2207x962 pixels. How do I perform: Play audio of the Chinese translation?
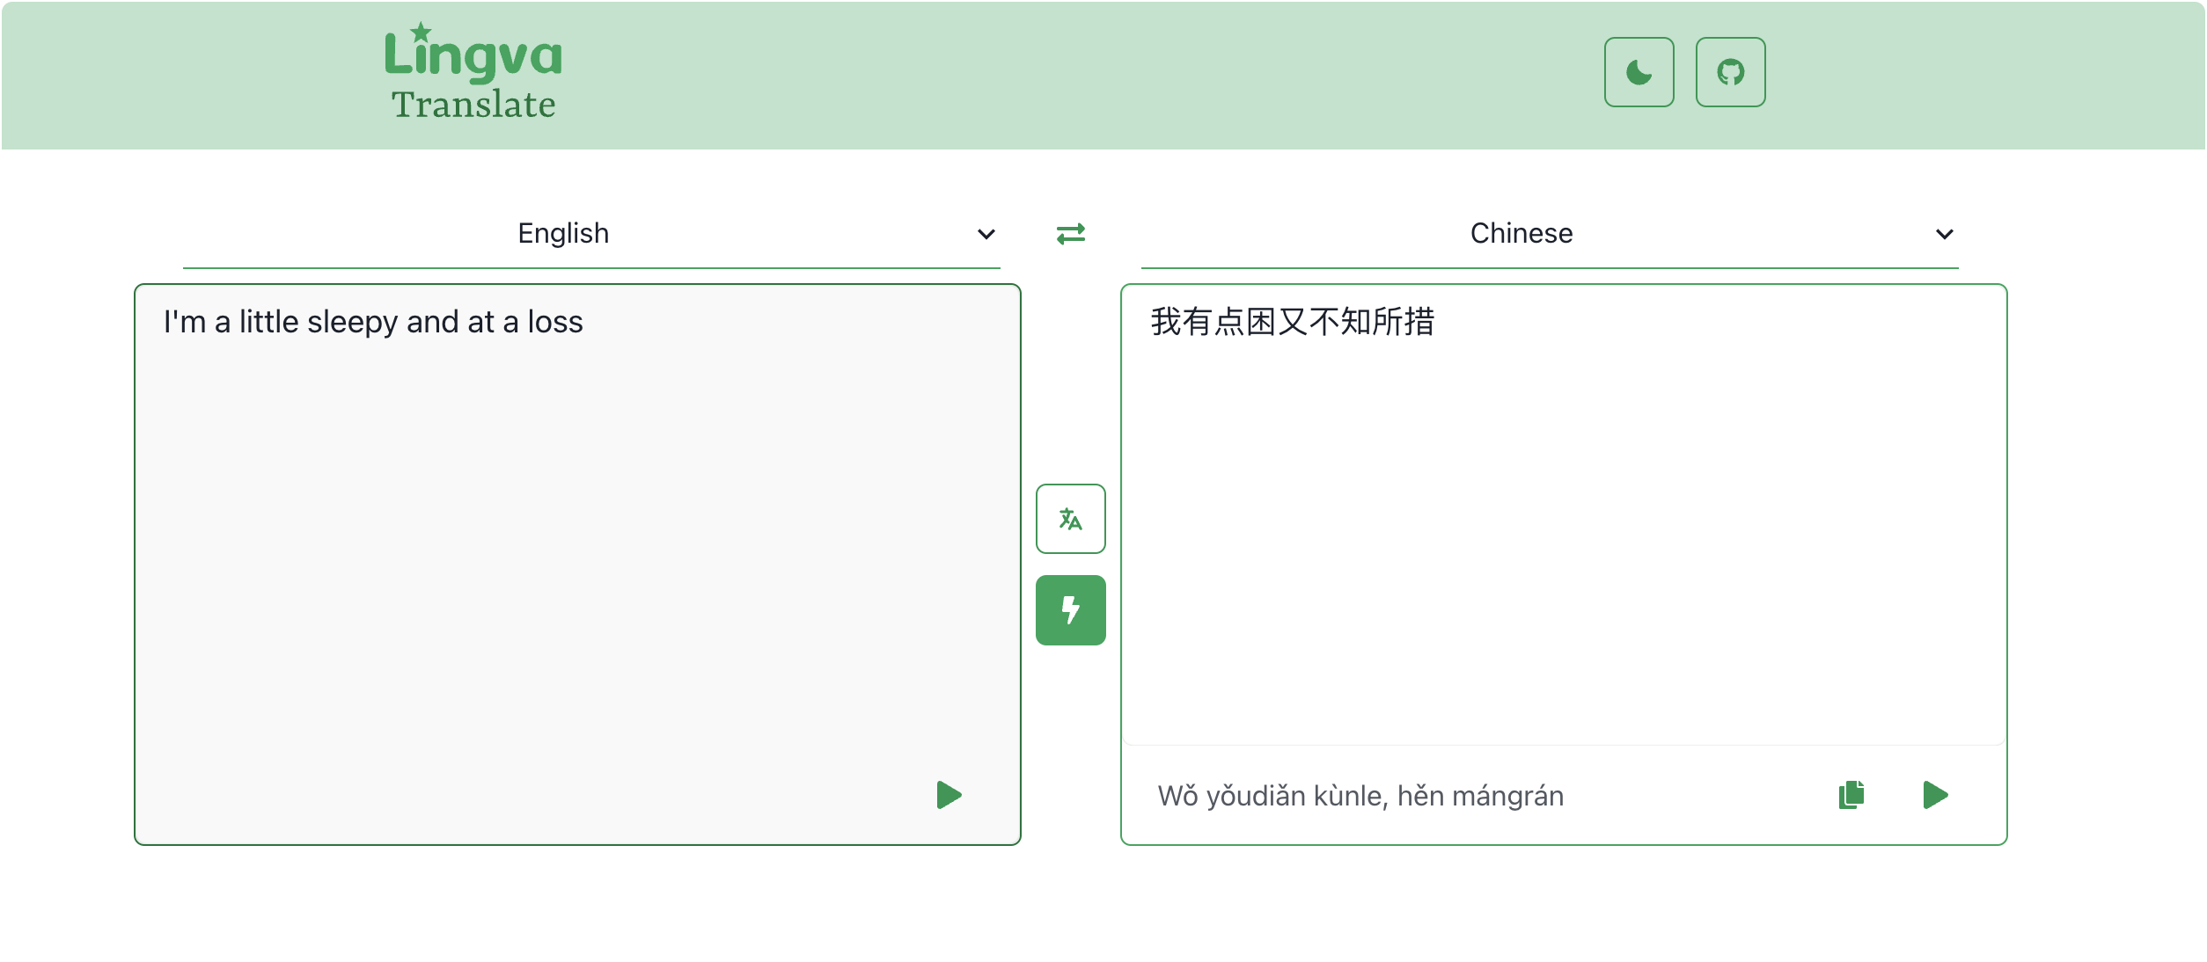click(x=1935, y=795)
